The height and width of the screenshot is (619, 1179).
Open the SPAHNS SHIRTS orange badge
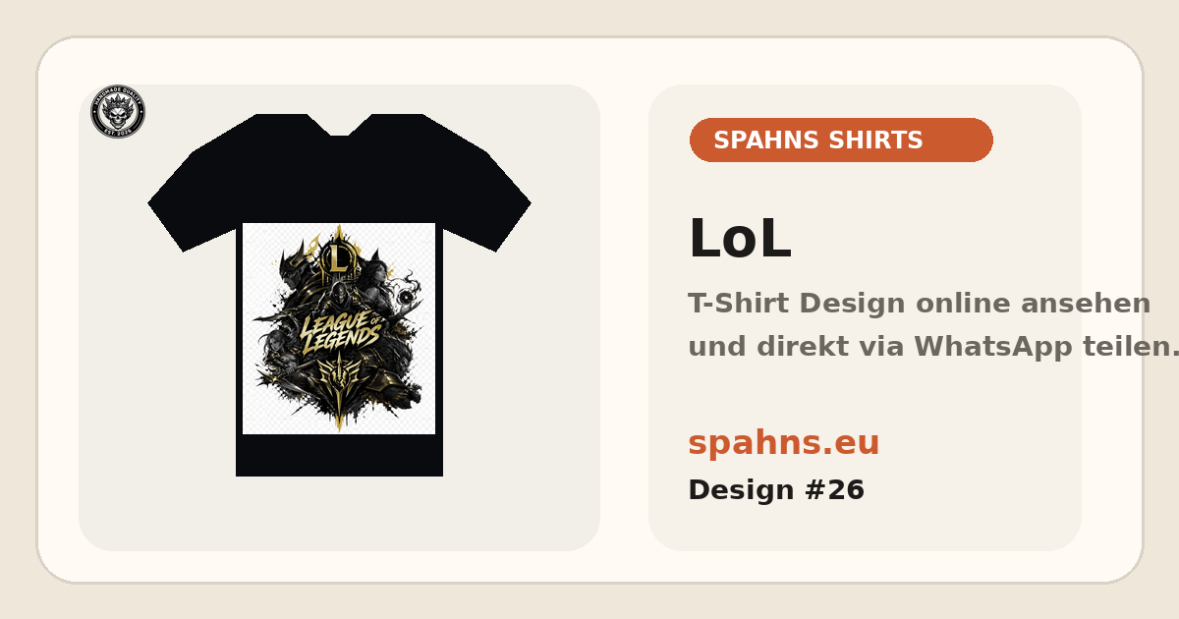click(841, 141)
